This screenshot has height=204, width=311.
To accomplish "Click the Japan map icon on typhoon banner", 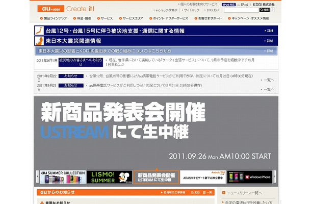I will pos(39,31).
